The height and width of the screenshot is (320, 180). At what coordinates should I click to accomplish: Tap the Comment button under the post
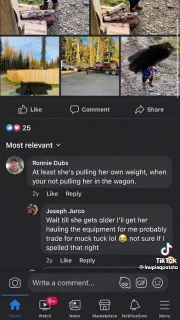point(90,109)
